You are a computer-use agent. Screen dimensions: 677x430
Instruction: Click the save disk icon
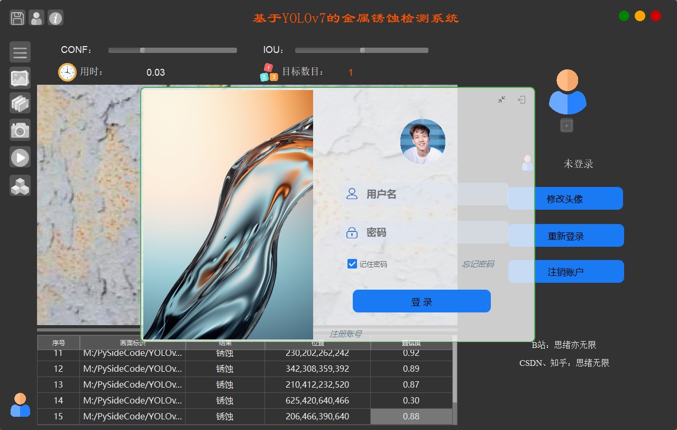pos(17,18)
